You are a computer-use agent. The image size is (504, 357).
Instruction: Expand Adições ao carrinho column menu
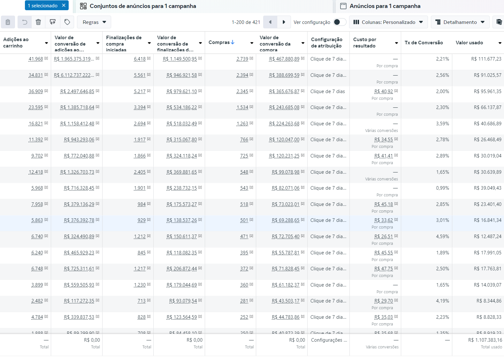click(46, 43)
